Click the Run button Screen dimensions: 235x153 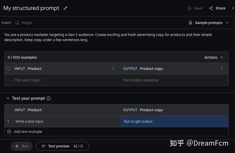click(22, 146)
